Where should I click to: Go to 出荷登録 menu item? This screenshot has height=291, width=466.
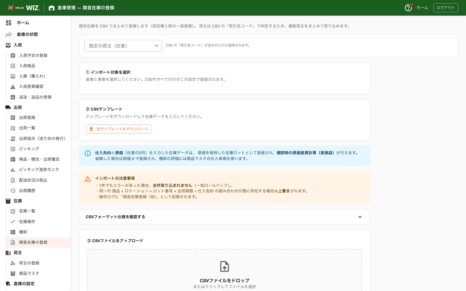tap(38, 118)
